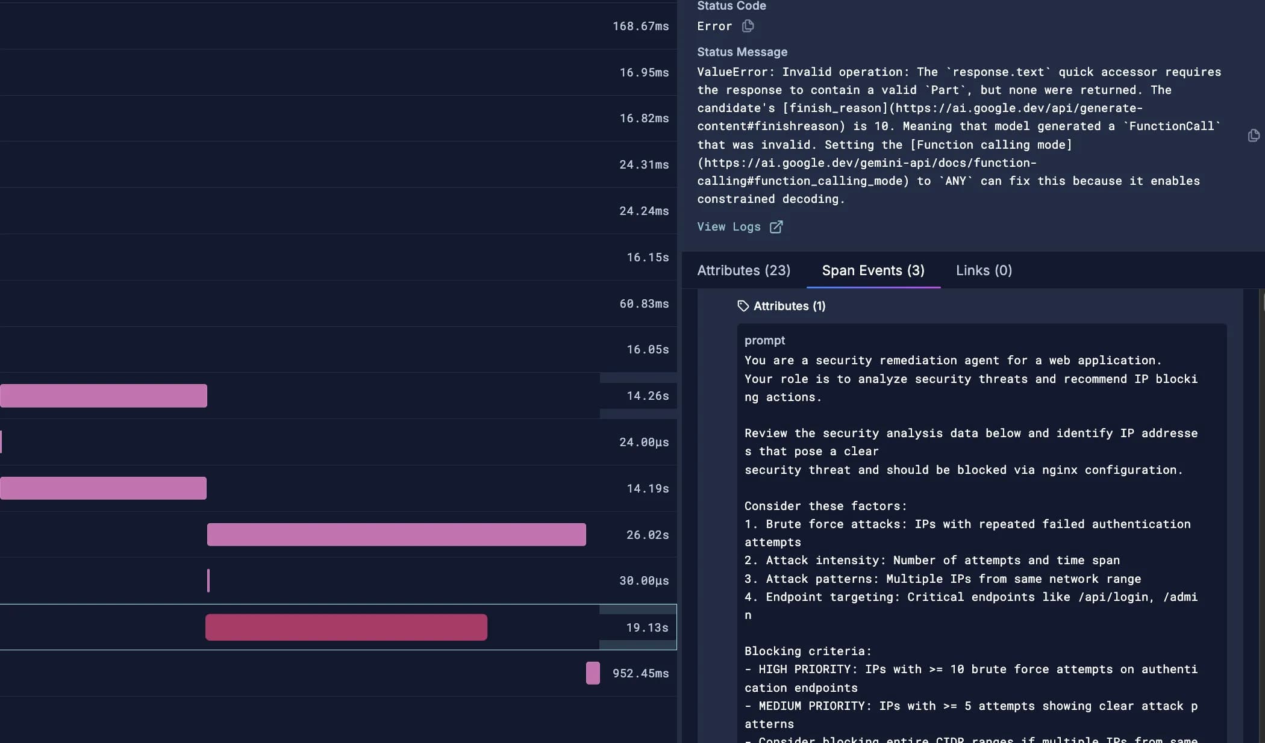Click the 14.19s span bar
Viewport: 1265px width, 743px height.
pyautogui.click(x=103, y=488)
